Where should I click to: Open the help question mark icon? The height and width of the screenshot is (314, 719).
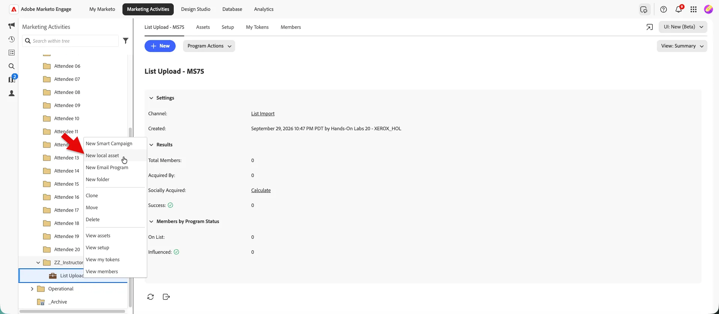pos(664,9)
